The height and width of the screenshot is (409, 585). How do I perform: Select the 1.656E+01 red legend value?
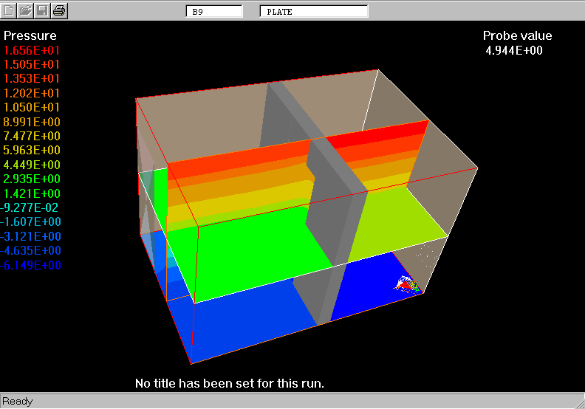pos(32,50)
